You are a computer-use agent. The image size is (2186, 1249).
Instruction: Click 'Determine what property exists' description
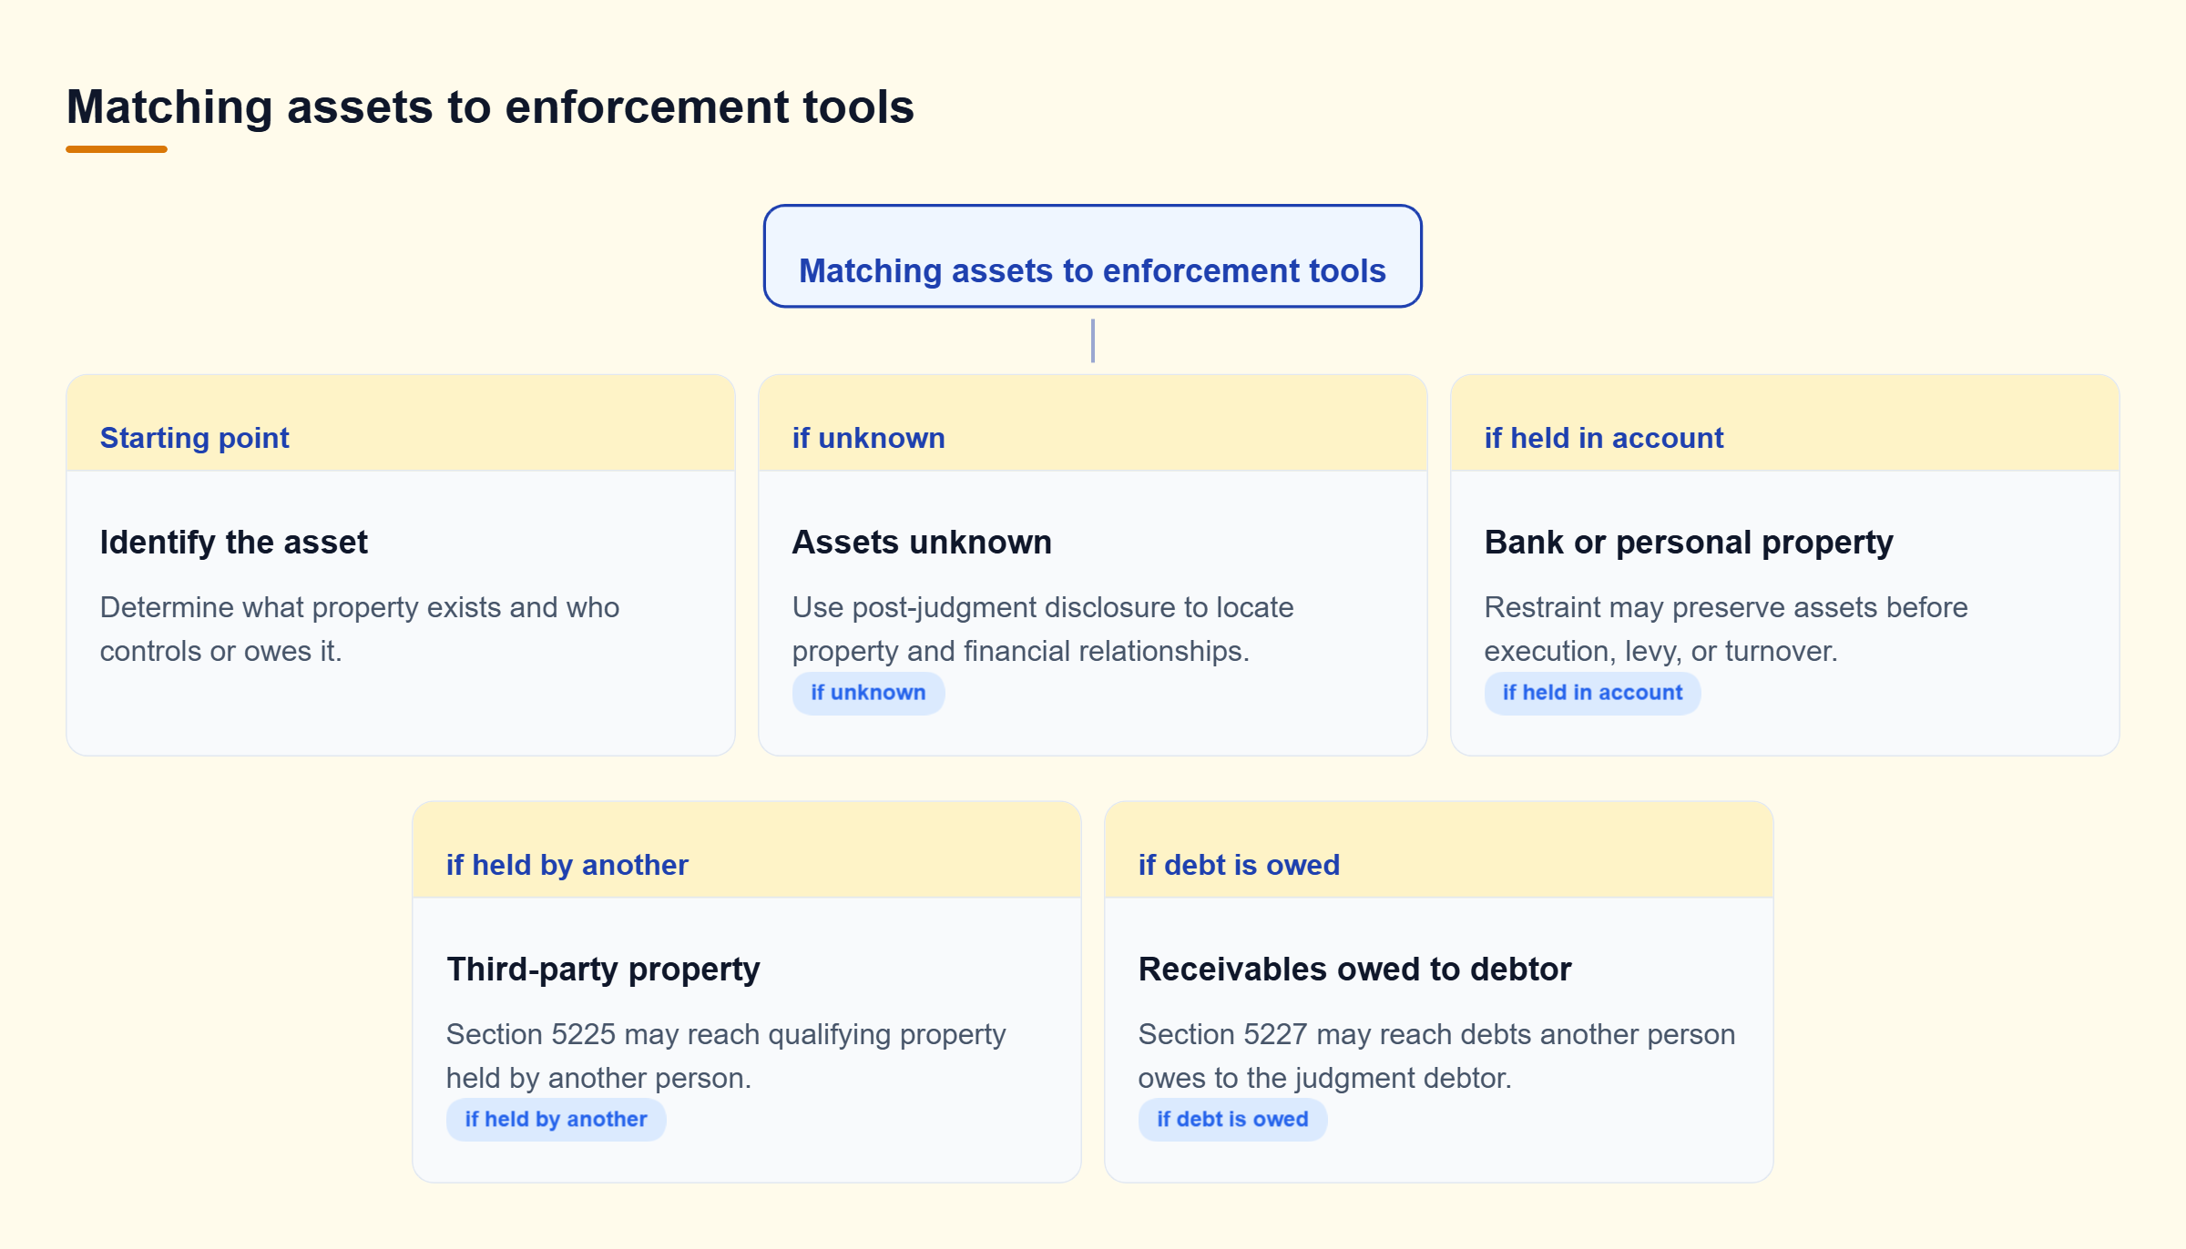coord(360,629)
